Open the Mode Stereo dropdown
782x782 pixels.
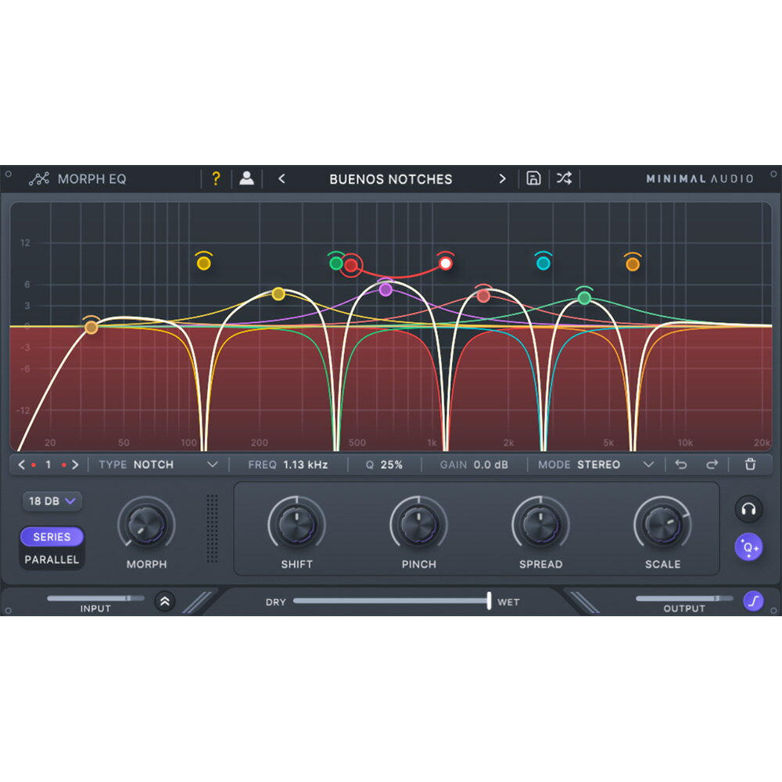pyautogui.click(x=596, y=465)
